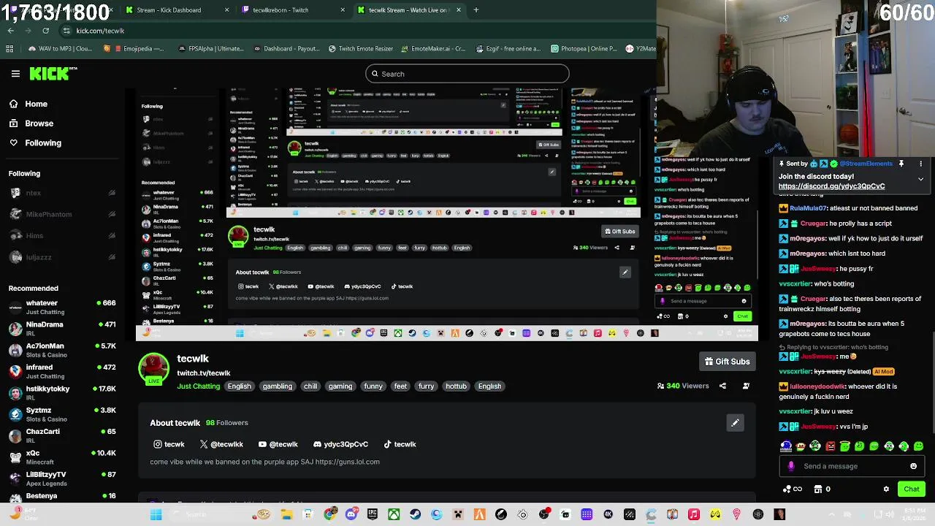This screenshot has width=935, height=526.
Task: Open followed channel ntex
Action: (x=62, y=193)
